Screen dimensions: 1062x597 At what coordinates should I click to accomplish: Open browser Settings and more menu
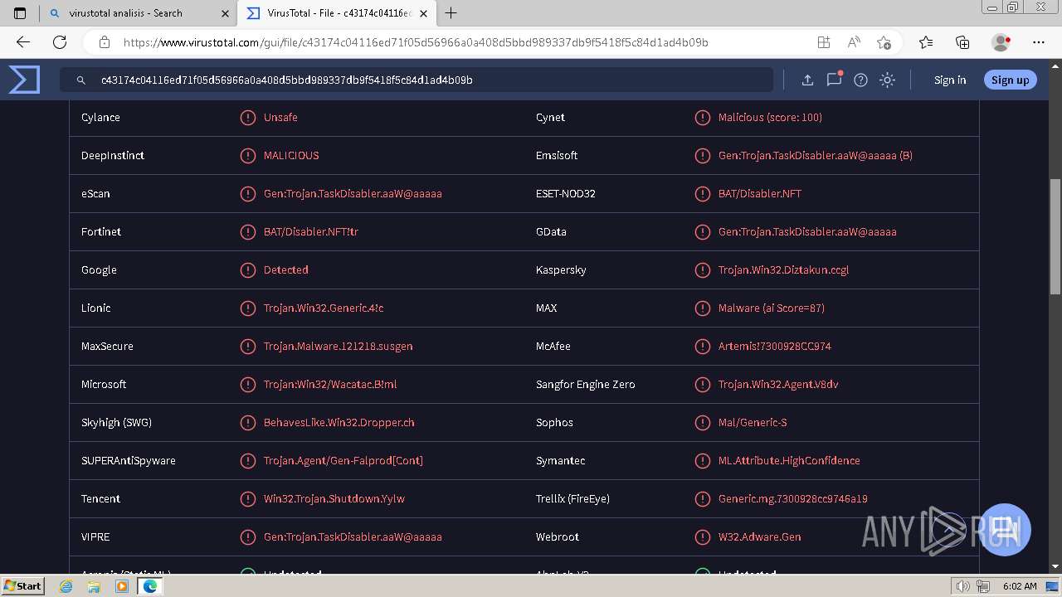(1039, 42)
